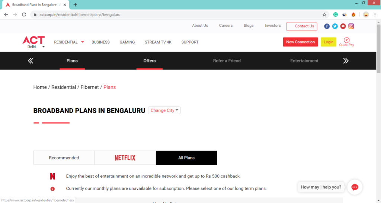View site security padlock info

tap(35, 14)
